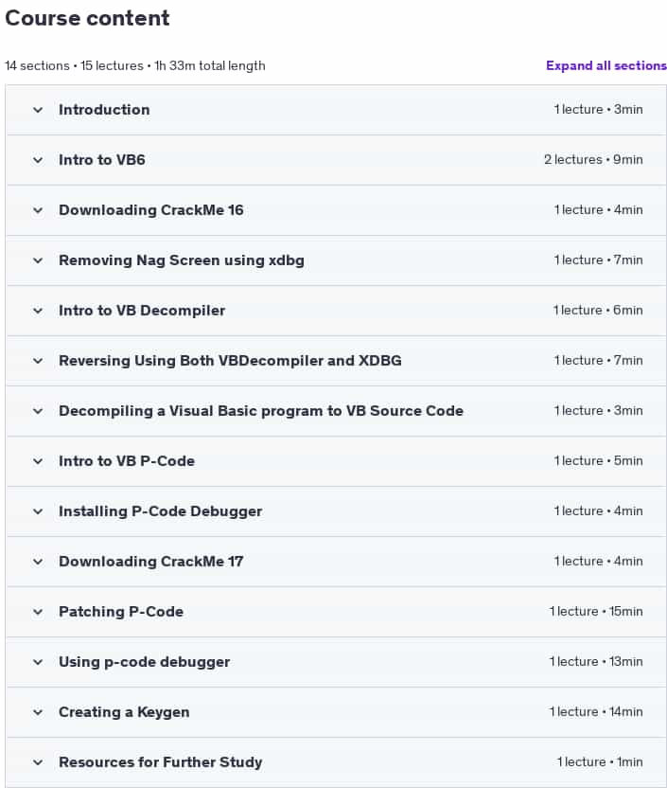Expand Downloading CrackMe 17 chevron

[x=38, y=562]
